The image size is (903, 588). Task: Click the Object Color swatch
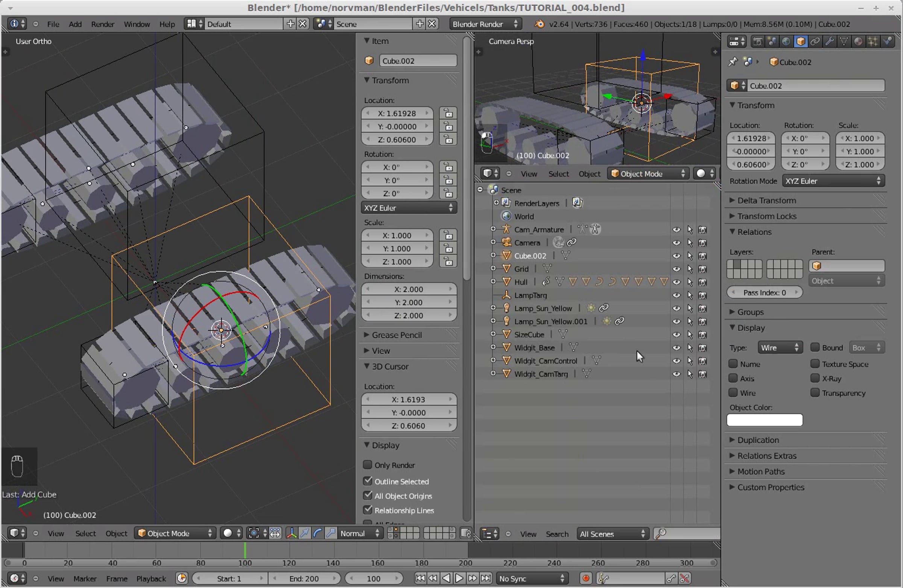pos(764,420)
